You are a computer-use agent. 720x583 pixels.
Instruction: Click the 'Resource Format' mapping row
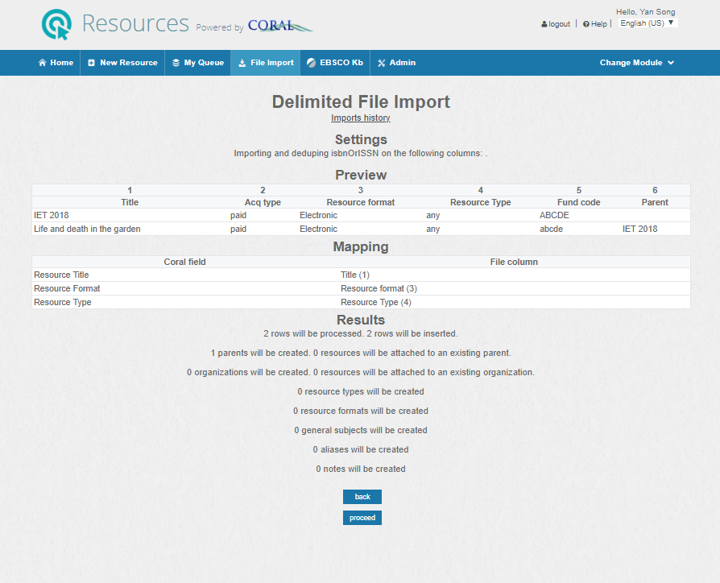[361, 289]
